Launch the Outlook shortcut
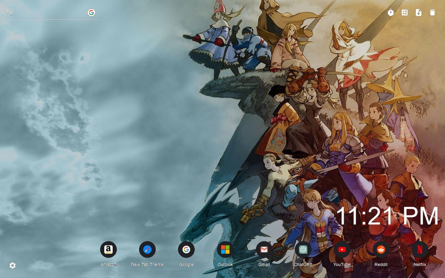445x278 pixels. pyautogui.click(x=225, y=250)
